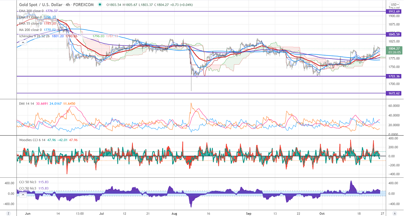Collapse the main chart indicator legend
This screenshot has width=405, height=216.
(23, 43)
